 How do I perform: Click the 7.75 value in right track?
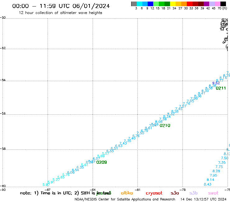219,167
